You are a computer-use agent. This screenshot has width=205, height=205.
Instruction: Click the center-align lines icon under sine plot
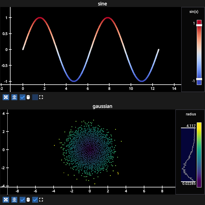(14, 97)
